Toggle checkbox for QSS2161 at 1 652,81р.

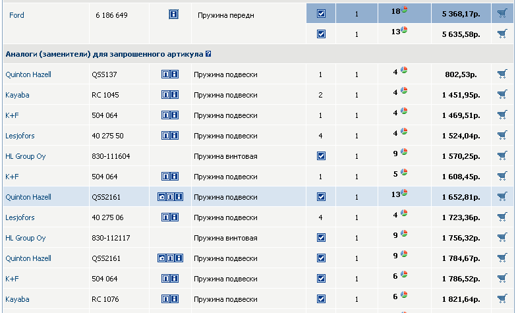tap(321, 196)
